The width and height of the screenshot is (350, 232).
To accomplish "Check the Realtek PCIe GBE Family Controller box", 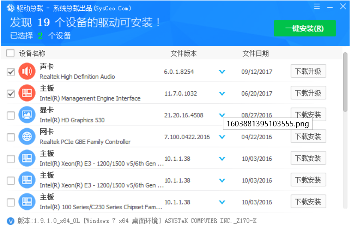I will [11, 137].
